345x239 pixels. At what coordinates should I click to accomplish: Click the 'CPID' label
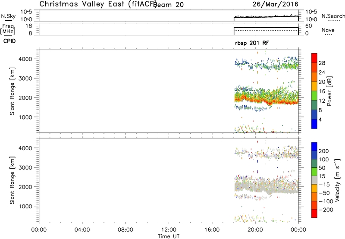9,41
